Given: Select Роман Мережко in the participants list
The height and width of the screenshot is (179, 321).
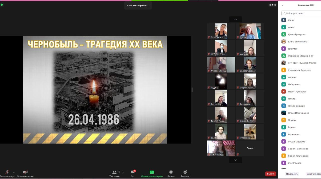Looking at the screenshot, I should point(296,141).
